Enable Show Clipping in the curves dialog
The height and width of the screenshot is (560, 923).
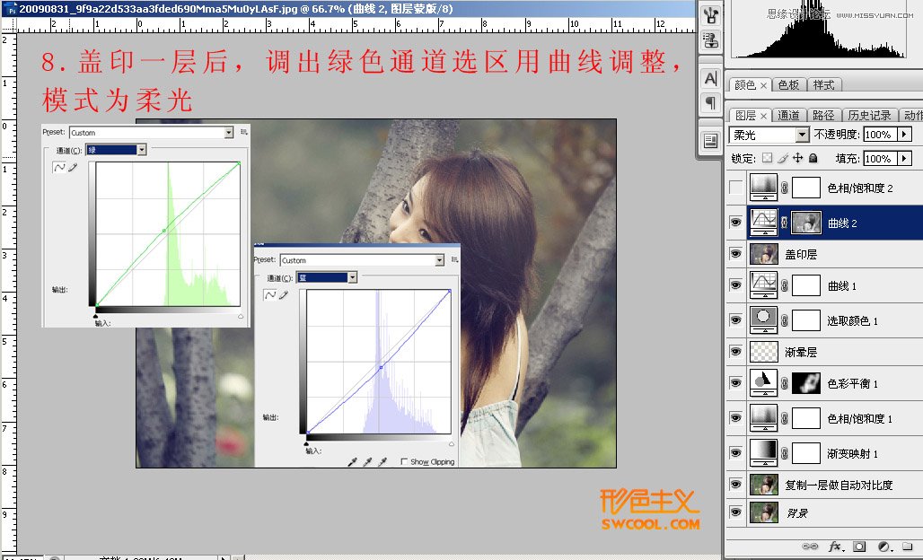(x=403, y=459)
